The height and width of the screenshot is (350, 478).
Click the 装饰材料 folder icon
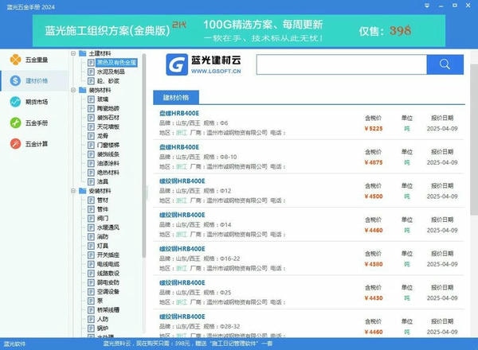click(82, 90)
